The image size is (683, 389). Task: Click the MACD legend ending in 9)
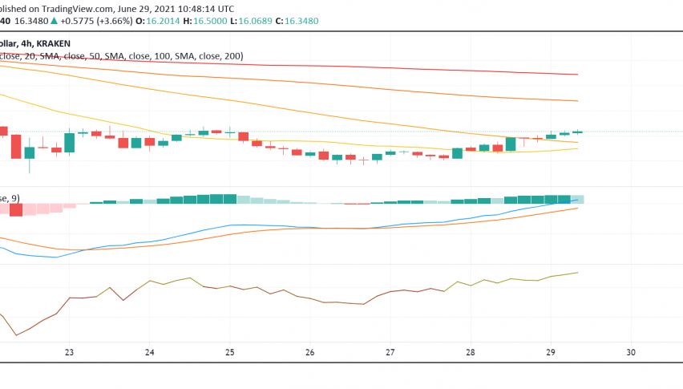tap(10, 197)
